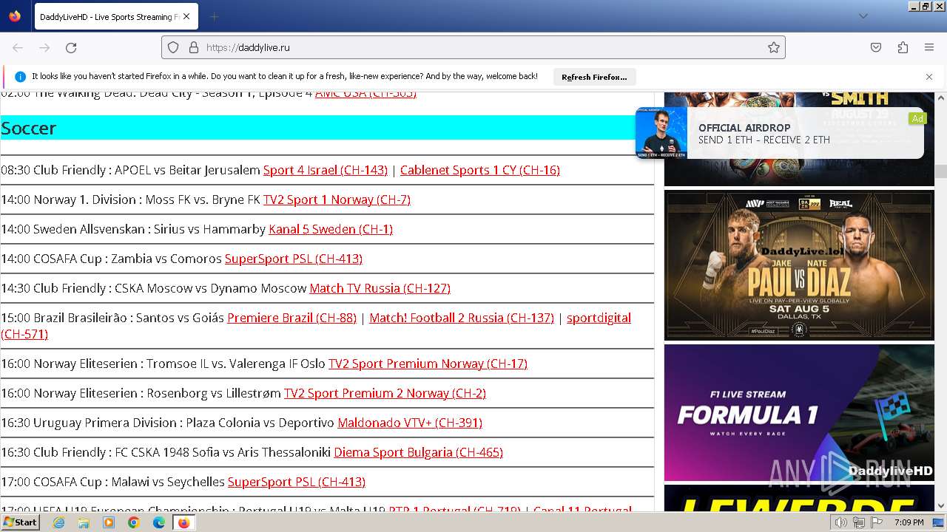Open Sport 4 Israel (CH-143) link
This screenshot has height=532, width=947.
(x=326, y=170)
